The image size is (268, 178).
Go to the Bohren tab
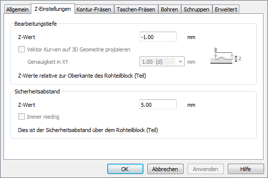(169, 9)
